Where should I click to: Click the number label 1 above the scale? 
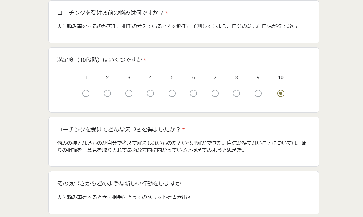point(86,77)
